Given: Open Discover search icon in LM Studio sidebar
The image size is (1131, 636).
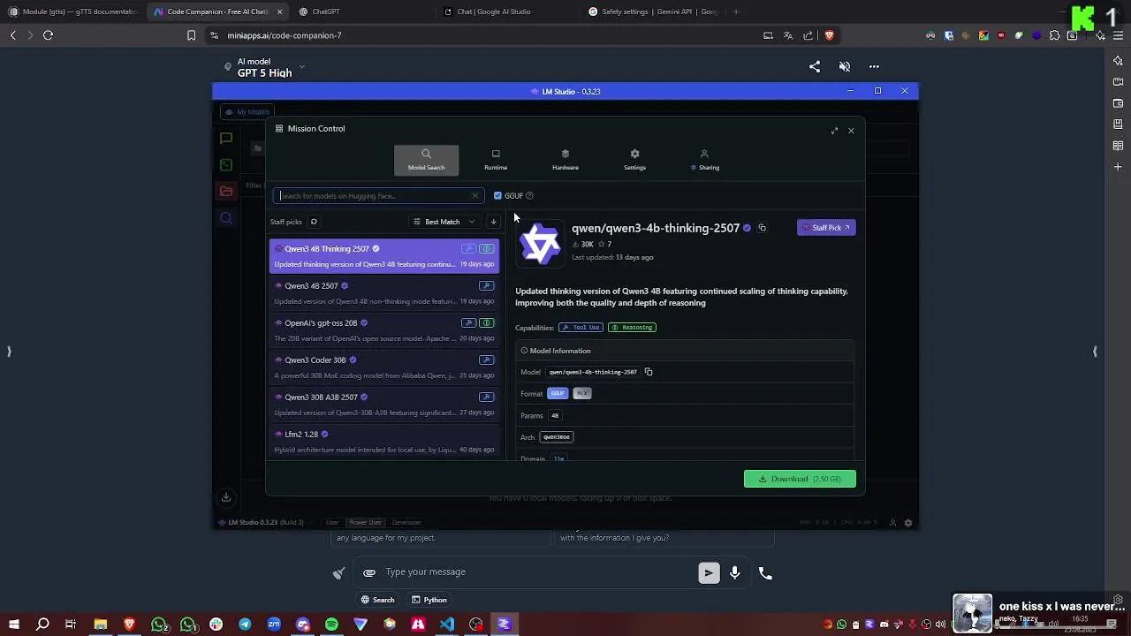Looking at the screenshot, I should (x=226, y=218).
